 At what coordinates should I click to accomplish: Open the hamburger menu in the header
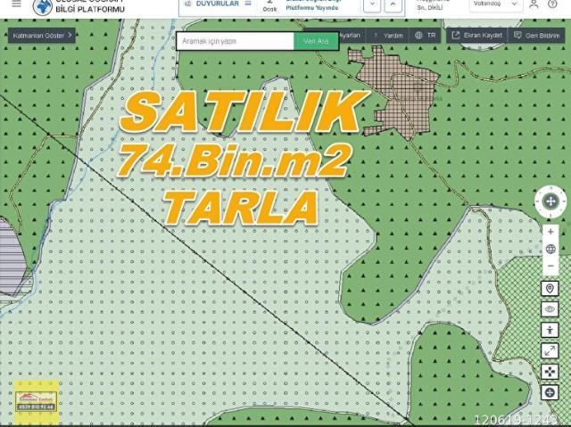click(x=16, y=4)
